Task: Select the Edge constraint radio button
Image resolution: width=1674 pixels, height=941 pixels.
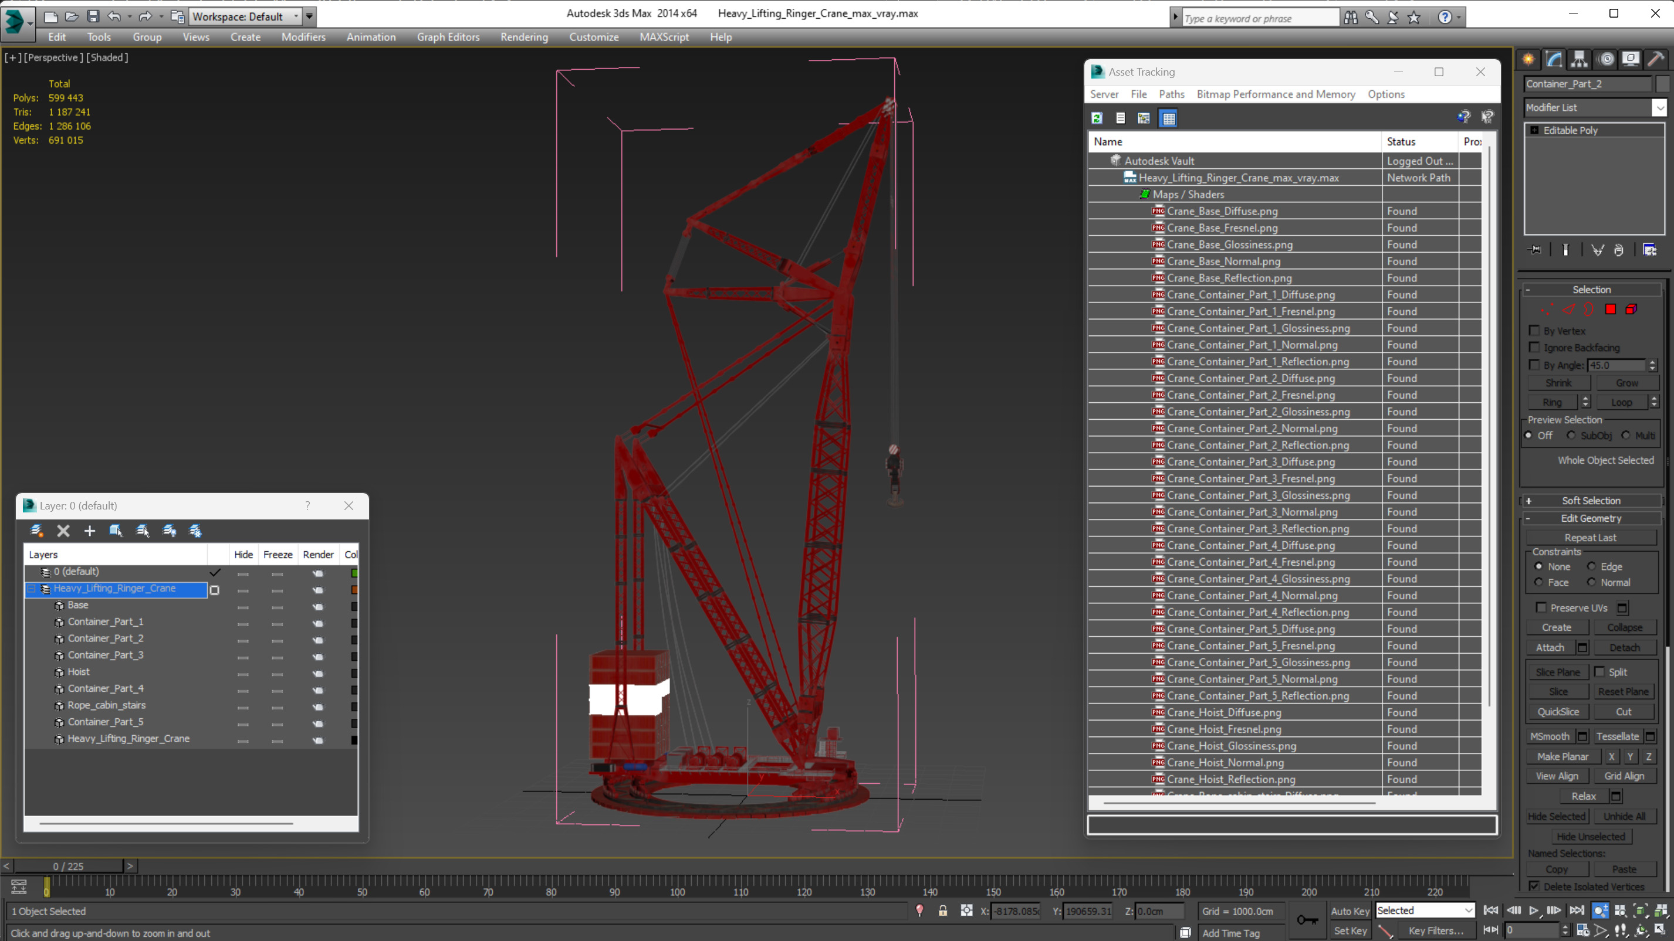Action: (1591, 566)
